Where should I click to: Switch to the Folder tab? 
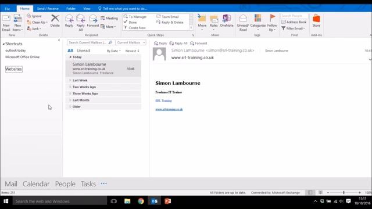(x=71, y=9)
